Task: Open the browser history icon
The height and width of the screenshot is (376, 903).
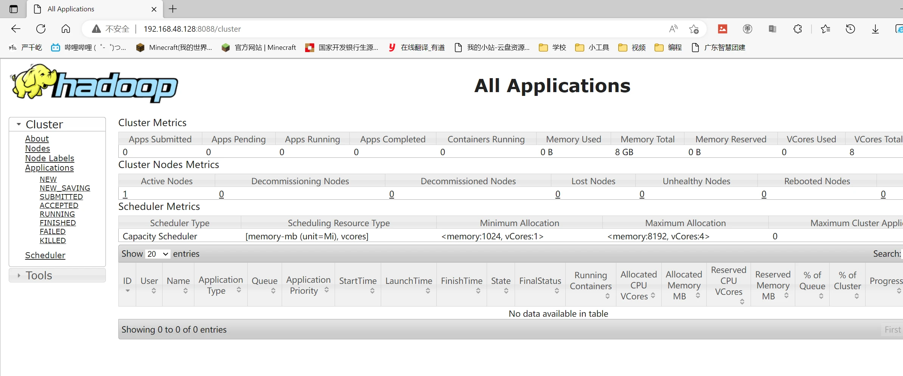Action: 850,29
